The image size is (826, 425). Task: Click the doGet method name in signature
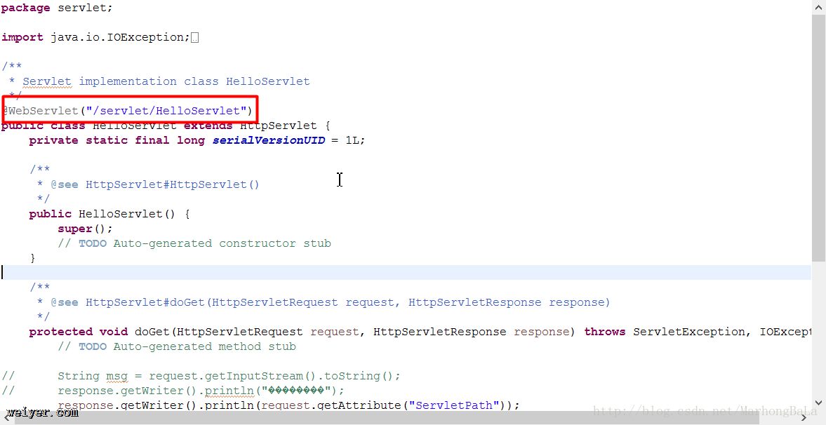coord(152,332)
